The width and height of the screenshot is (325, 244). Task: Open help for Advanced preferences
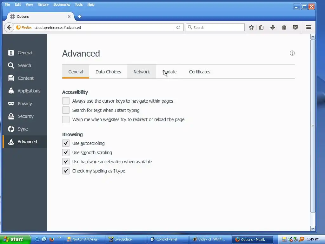pyautogui.click(x=292, y=53)
